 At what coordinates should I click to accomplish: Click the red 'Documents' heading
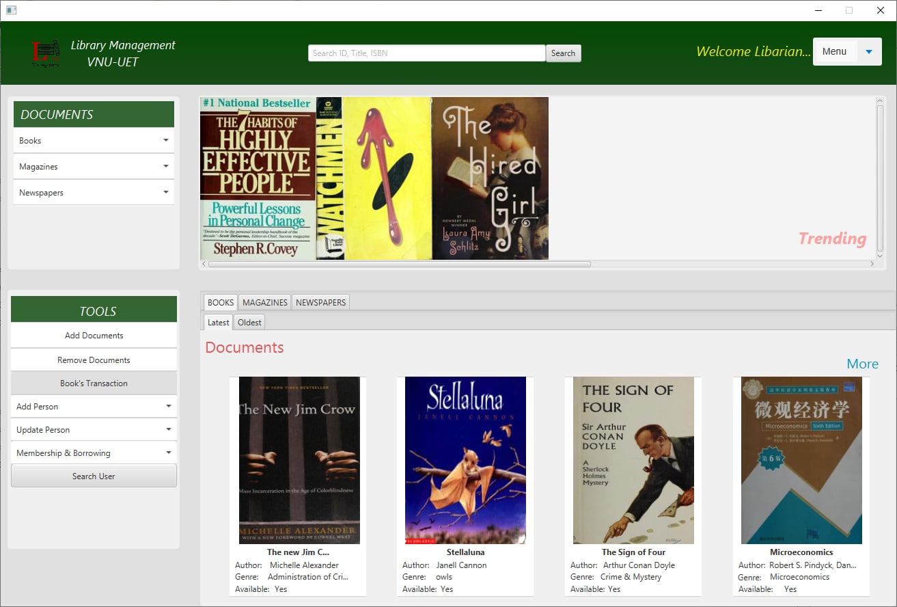(245, 348)
